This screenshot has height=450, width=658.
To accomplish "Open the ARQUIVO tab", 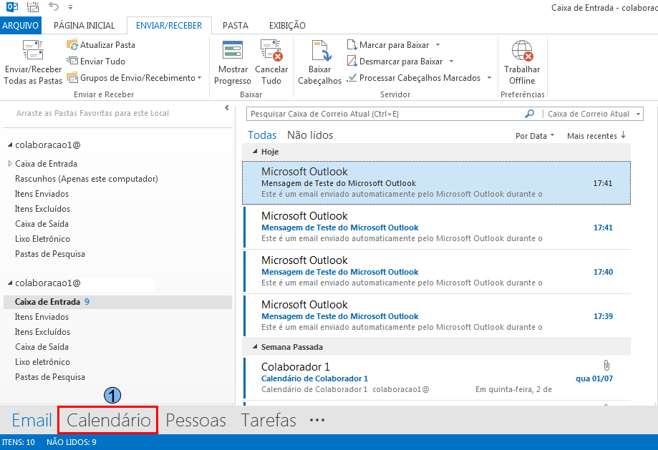I will coord(20,26).
